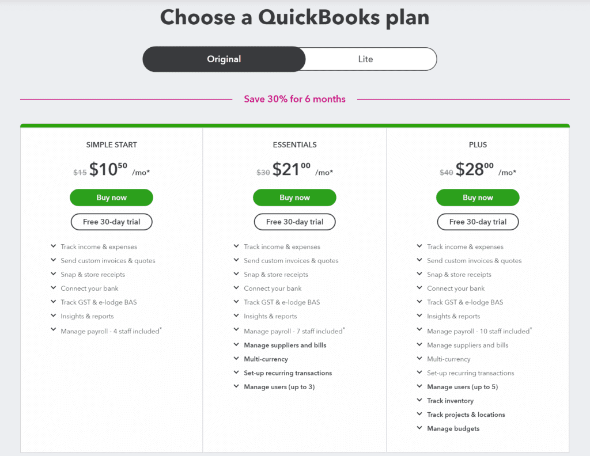
Task: Start Free 30-day trial for Essentials
Action: (294, 222)
